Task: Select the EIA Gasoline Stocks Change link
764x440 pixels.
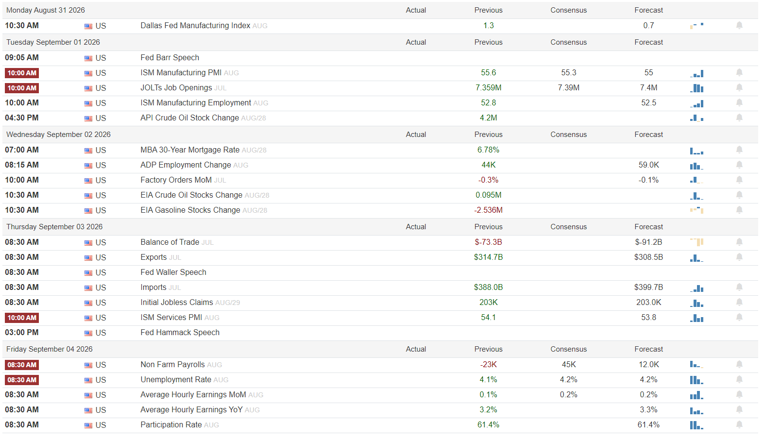Action: click(x=190, y=210)
